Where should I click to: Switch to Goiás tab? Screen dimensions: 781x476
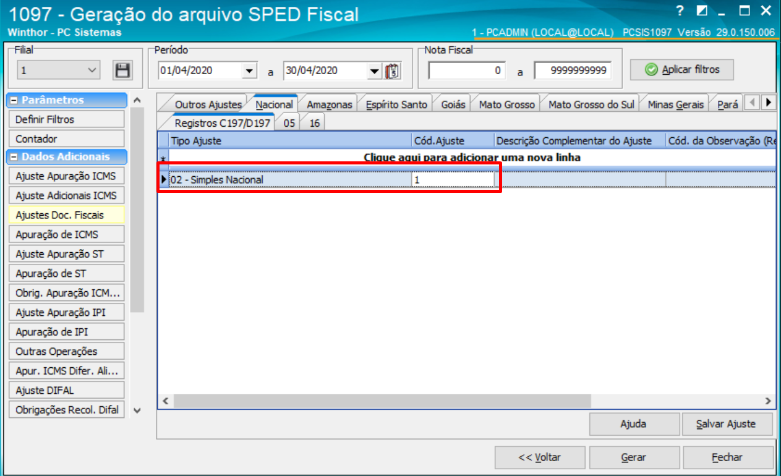[x=453, y=104]
